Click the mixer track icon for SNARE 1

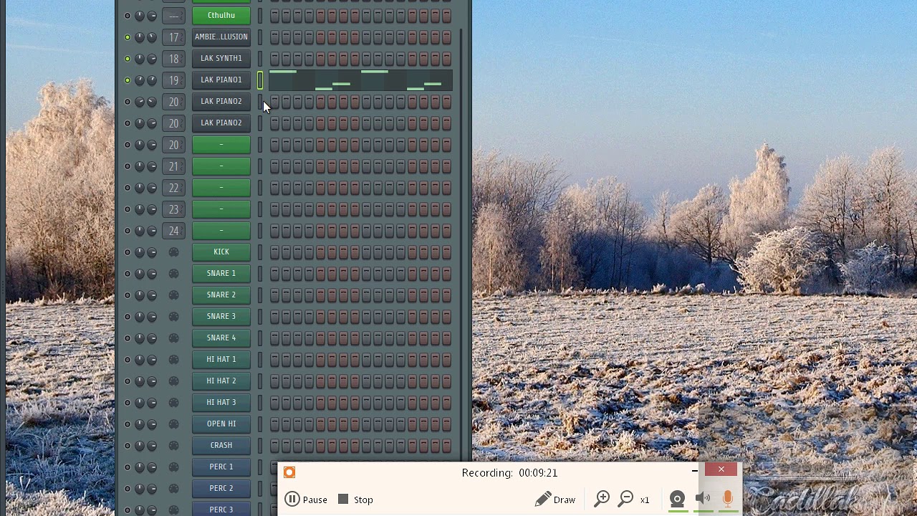point(173,274)
